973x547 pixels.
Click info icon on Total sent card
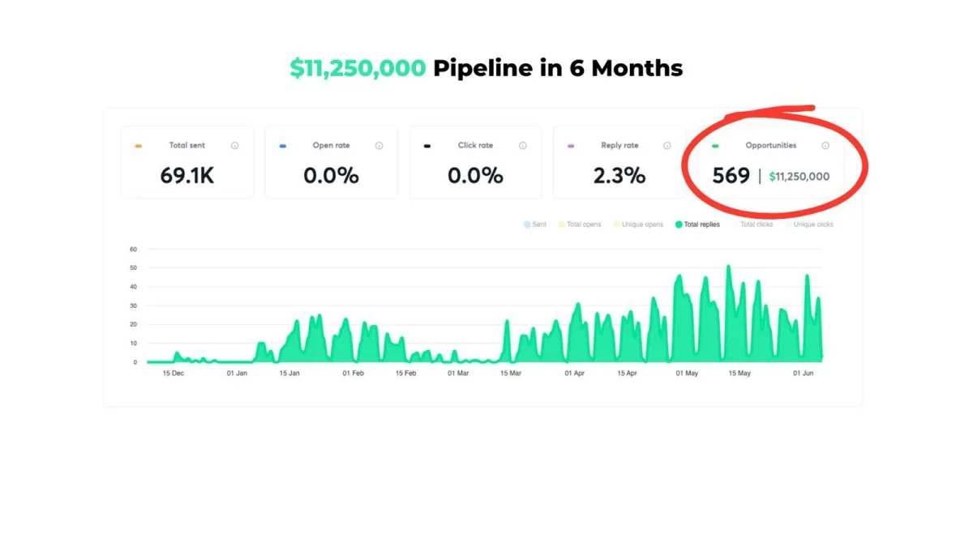tap(234, 146)
